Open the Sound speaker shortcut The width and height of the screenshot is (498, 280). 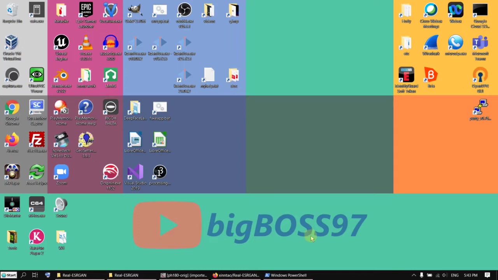click(x=61, y=207)
